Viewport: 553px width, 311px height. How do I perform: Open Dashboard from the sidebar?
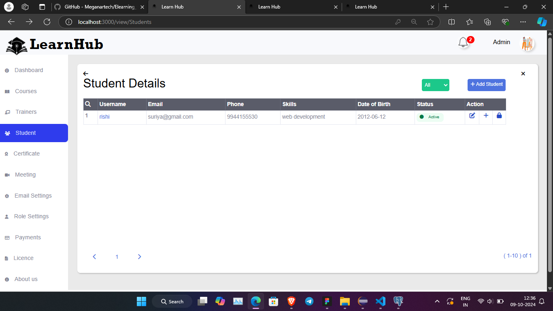point(28,70)
